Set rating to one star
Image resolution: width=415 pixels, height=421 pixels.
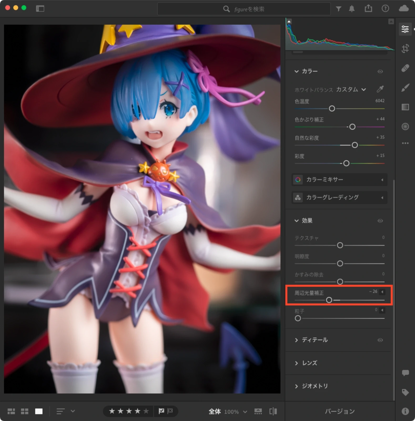tap(112, 411)
